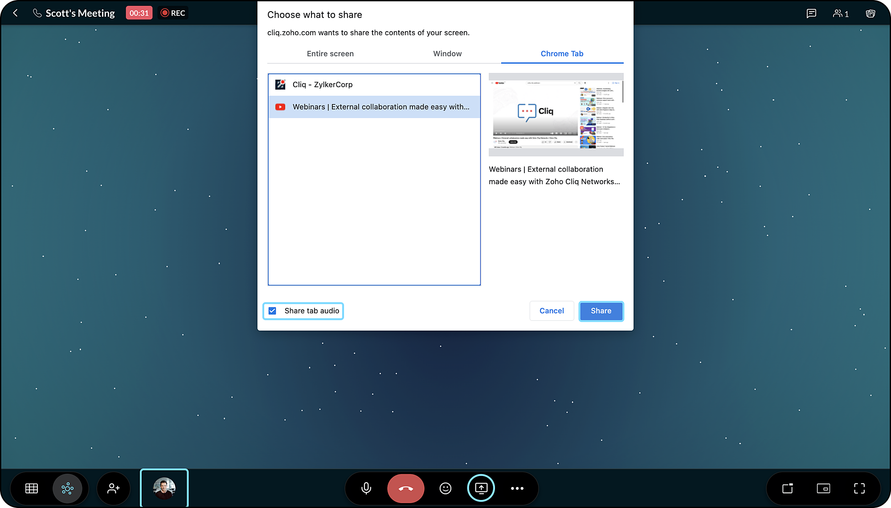Toggle picture-in-picture view
Screen dimensions: 891x508
(823, 488)
